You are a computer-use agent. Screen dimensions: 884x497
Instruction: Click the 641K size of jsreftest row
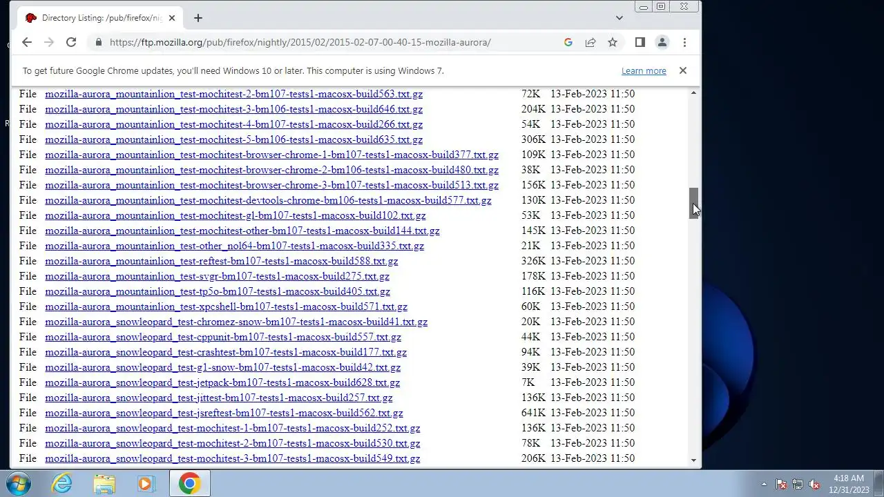(x=533, y=413)
